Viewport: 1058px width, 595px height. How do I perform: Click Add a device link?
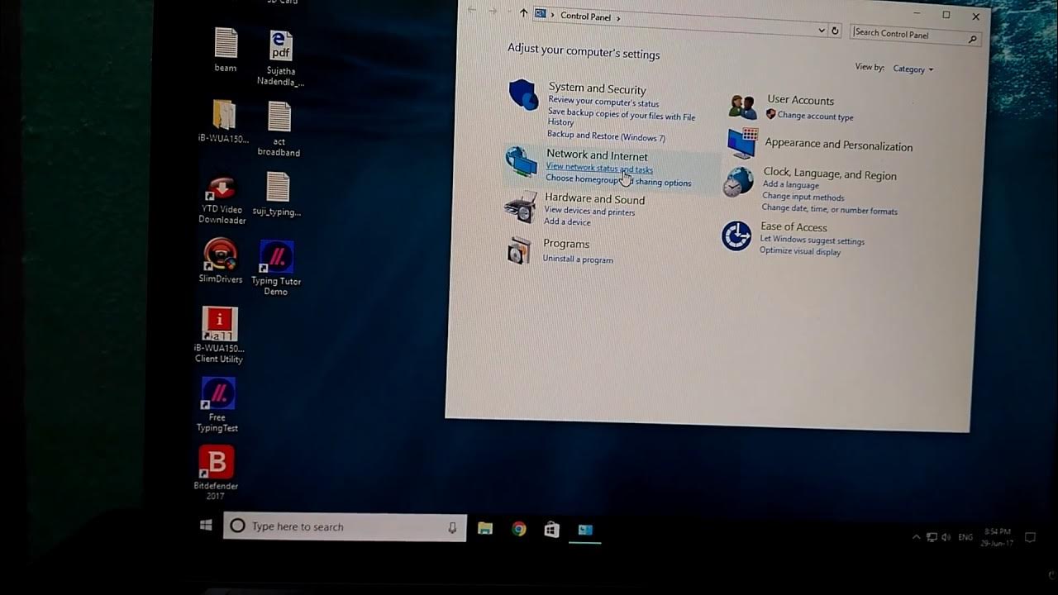tap(567, 221)
